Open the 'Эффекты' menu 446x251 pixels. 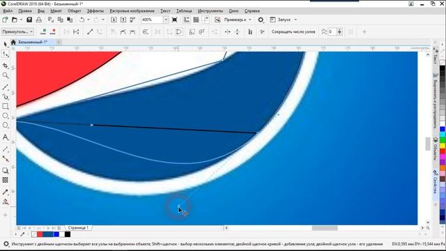[95, 11]
